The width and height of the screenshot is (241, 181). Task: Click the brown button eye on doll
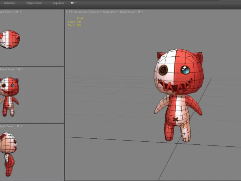click(x=163, y=70)
